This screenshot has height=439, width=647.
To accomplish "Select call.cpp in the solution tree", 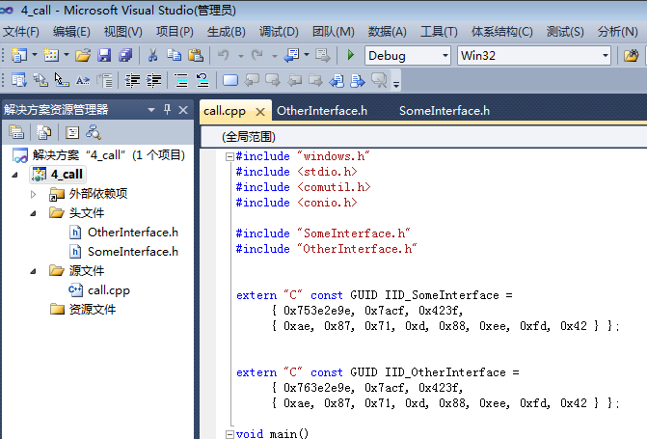I will (109, 290).
